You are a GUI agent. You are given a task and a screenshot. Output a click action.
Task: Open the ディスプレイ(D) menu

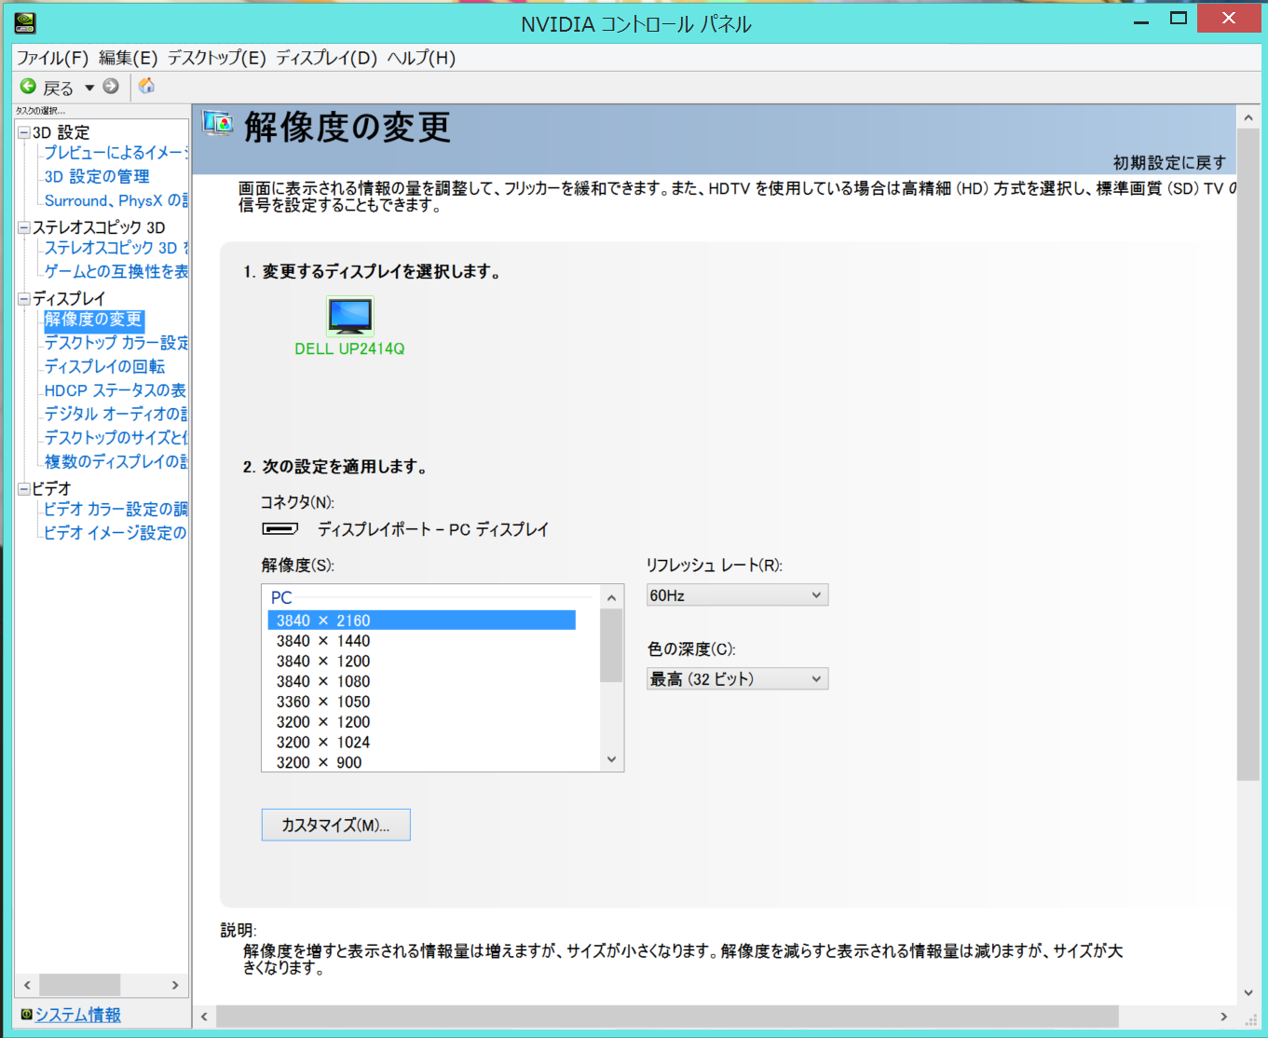[x=326, y=58]
